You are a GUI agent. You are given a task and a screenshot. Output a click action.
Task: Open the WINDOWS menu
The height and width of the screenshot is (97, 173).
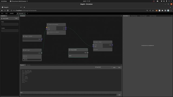click(x=12, y=13)
